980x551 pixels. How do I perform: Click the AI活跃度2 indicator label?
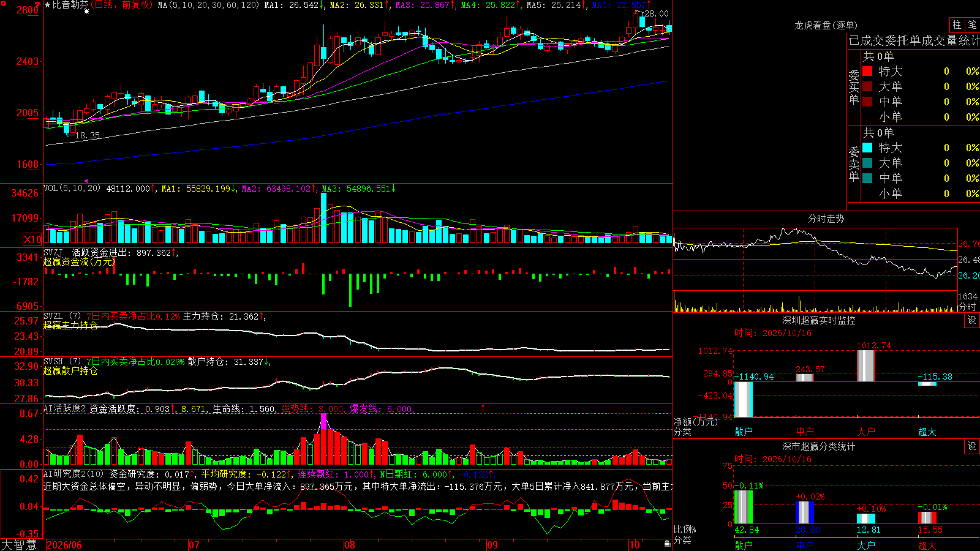click(64, 408)
